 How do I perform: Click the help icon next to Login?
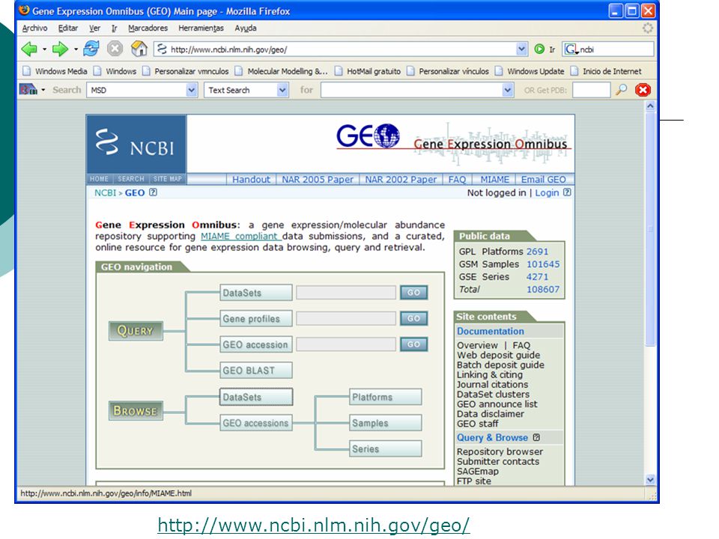(x=567, y=192)
